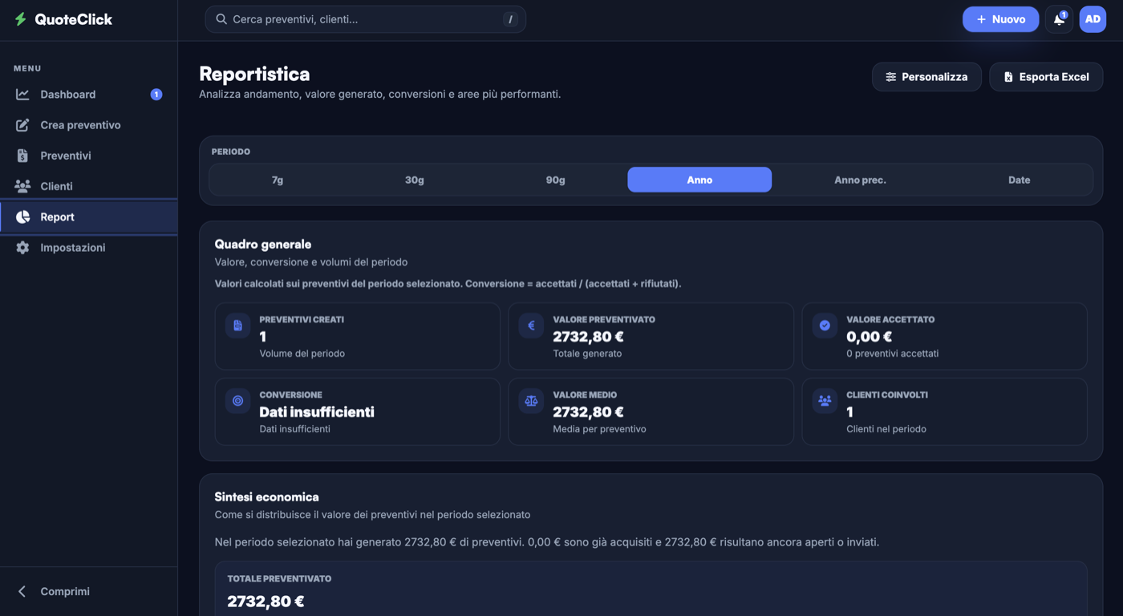Click the sliders icon in Personalizza
1123x616 pixels.
pos(890,77)
